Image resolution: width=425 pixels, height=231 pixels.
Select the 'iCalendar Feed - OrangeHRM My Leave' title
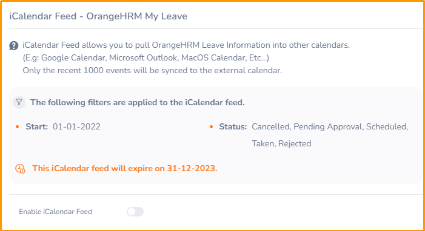pos(98,16)
